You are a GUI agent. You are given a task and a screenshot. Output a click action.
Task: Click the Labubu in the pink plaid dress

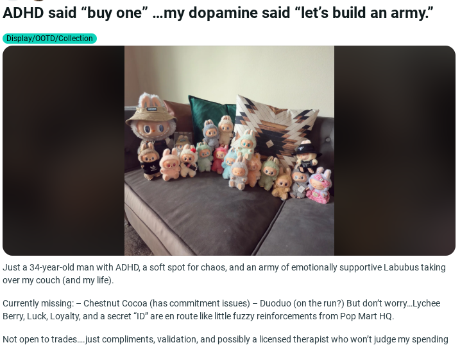pos(320,186)
